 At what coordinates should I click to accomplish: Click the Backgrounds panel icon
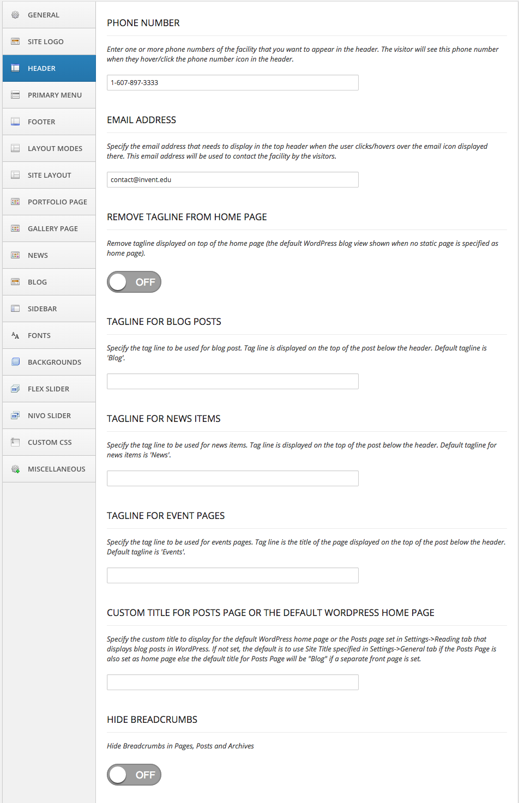pos(15,362)
